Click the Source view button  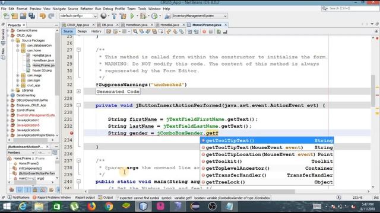(68, 31)
